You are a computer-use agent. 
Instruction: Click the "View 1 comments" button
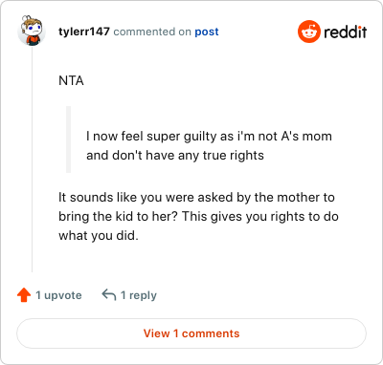(191, 333)
